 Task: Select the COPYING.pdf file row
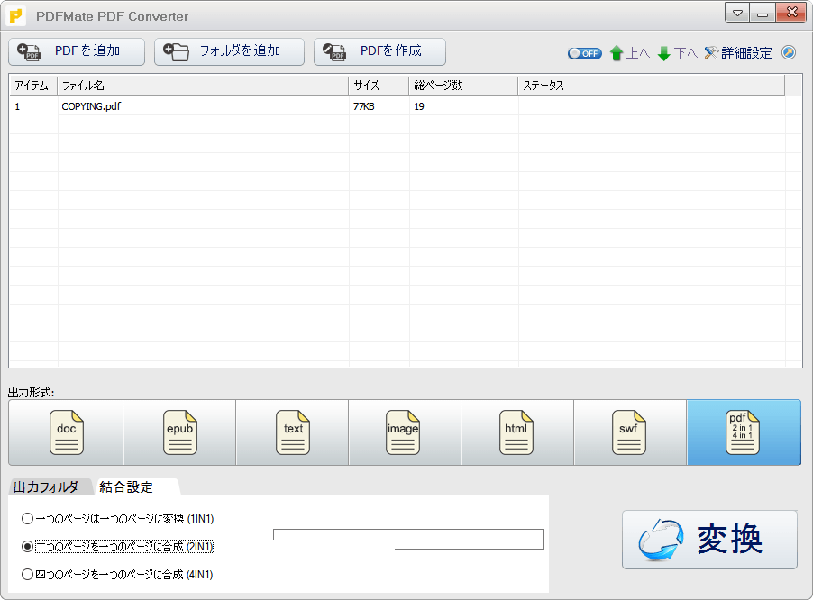(x=397, y=106)
